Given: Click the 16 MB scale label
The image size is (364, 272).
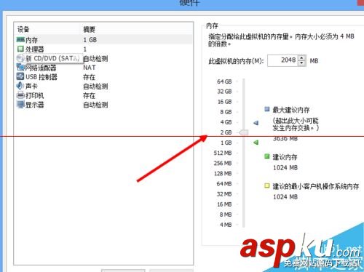Looking at the screenshot, I should [x=224, y=204].
